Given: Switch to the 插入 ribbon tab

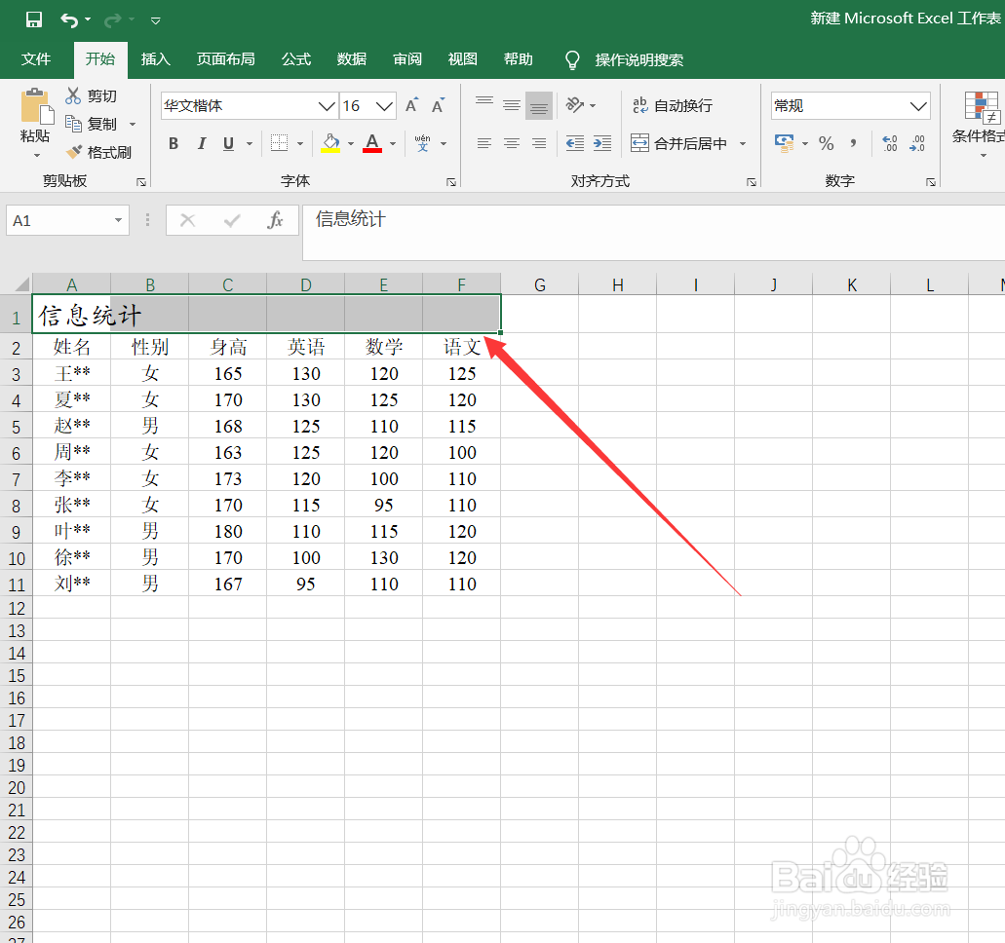Looking at the screenshot, I should (x=155, y=59).
